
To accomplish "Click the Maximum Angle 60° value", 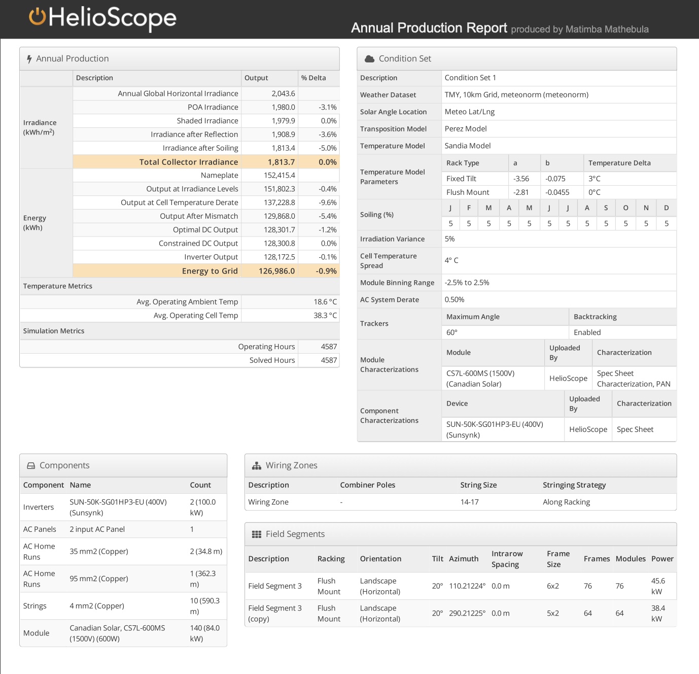I will pos(452,332).
